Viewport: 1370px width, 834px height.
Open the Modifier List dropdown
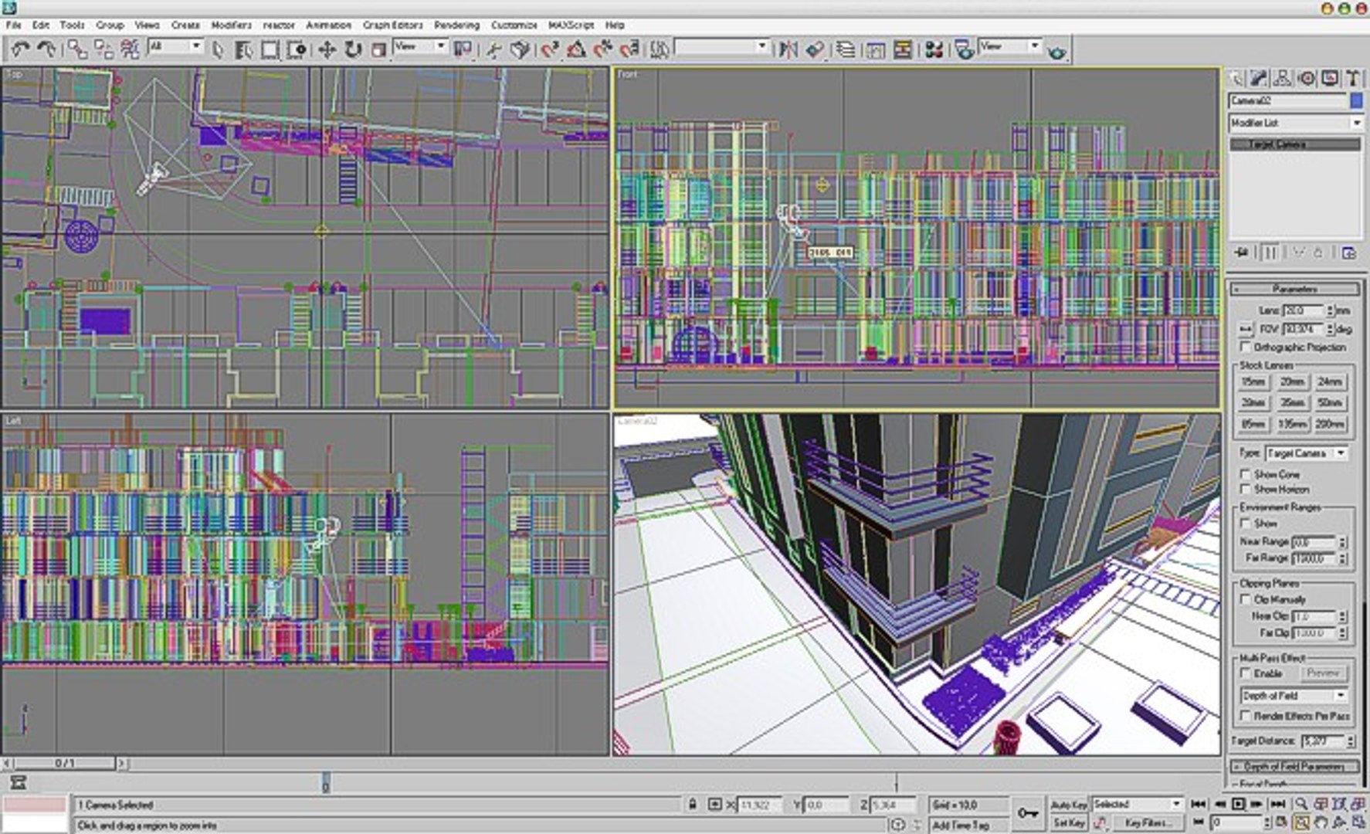coord(1295,123)
